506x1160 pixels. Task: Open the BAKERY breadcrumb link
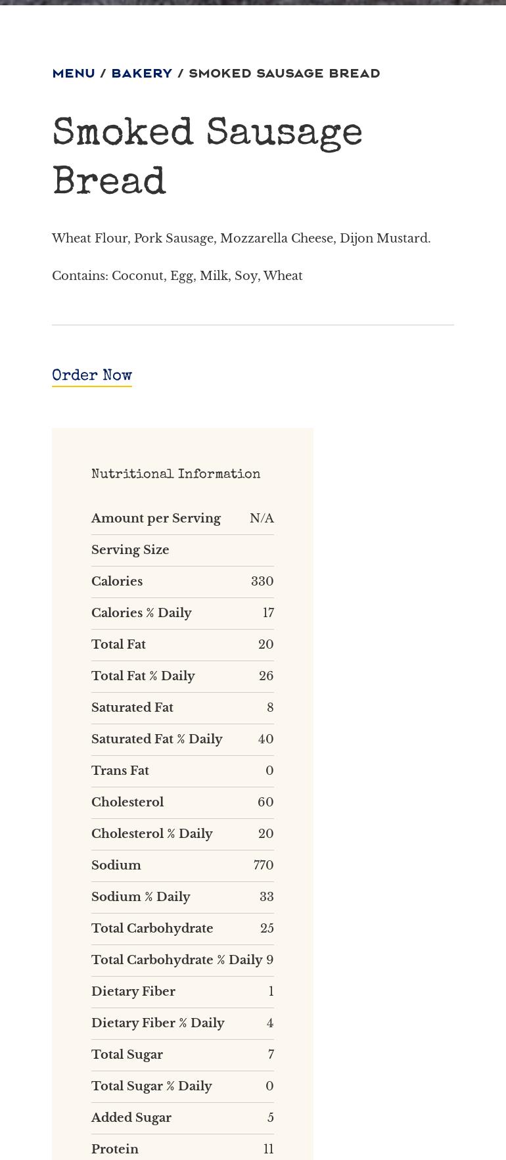pyautogui.click(x=141, y=73)
